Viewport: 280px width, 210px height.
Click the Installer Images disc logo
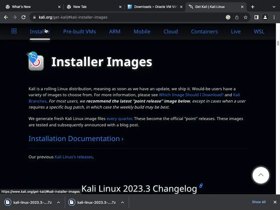point(35,61)
